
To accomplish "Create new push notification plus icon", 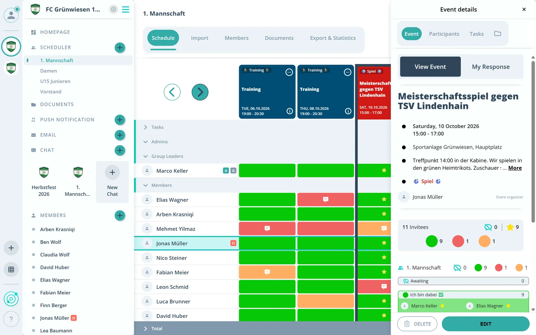I will pyautogui.click(x=120, y=120).
